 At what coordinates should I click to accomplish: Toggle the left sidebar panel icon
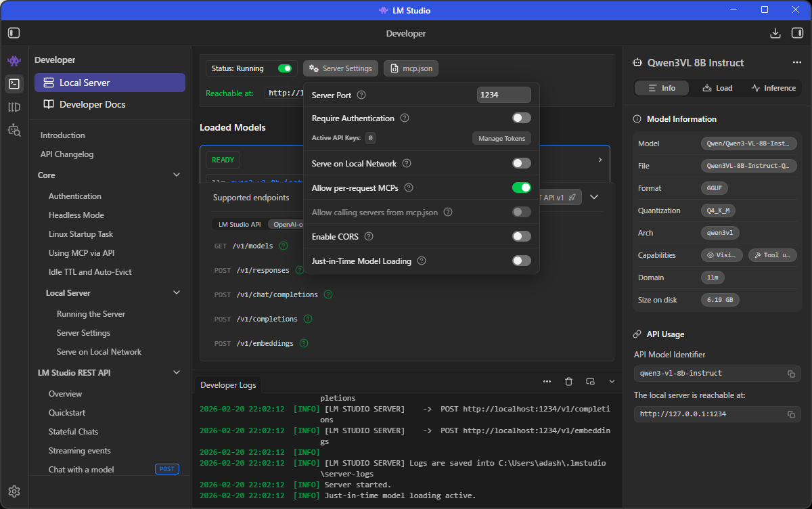[x=14, y=33]
